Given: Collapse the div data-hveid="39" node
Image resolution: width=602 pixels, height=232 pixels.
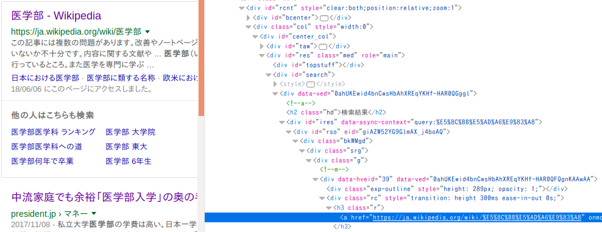Looking at the screenshot, I should coord(316,179).
